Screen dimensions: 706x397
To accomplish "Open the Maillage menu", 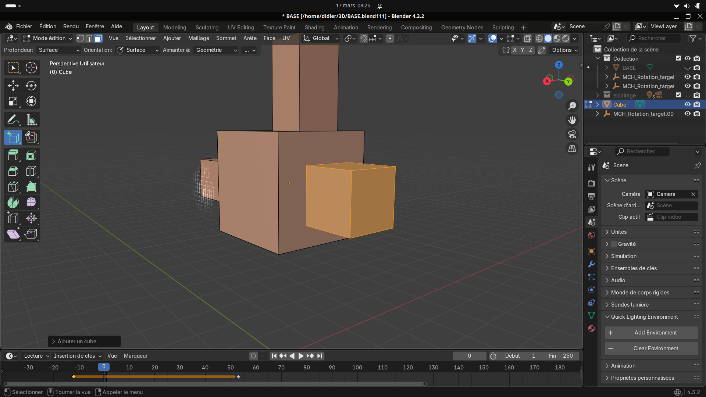I will click(199, 38).
